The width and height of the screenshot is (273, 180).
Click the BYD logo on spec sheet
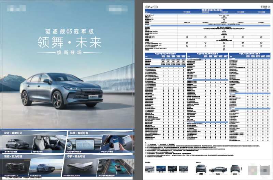pos(152,6)
